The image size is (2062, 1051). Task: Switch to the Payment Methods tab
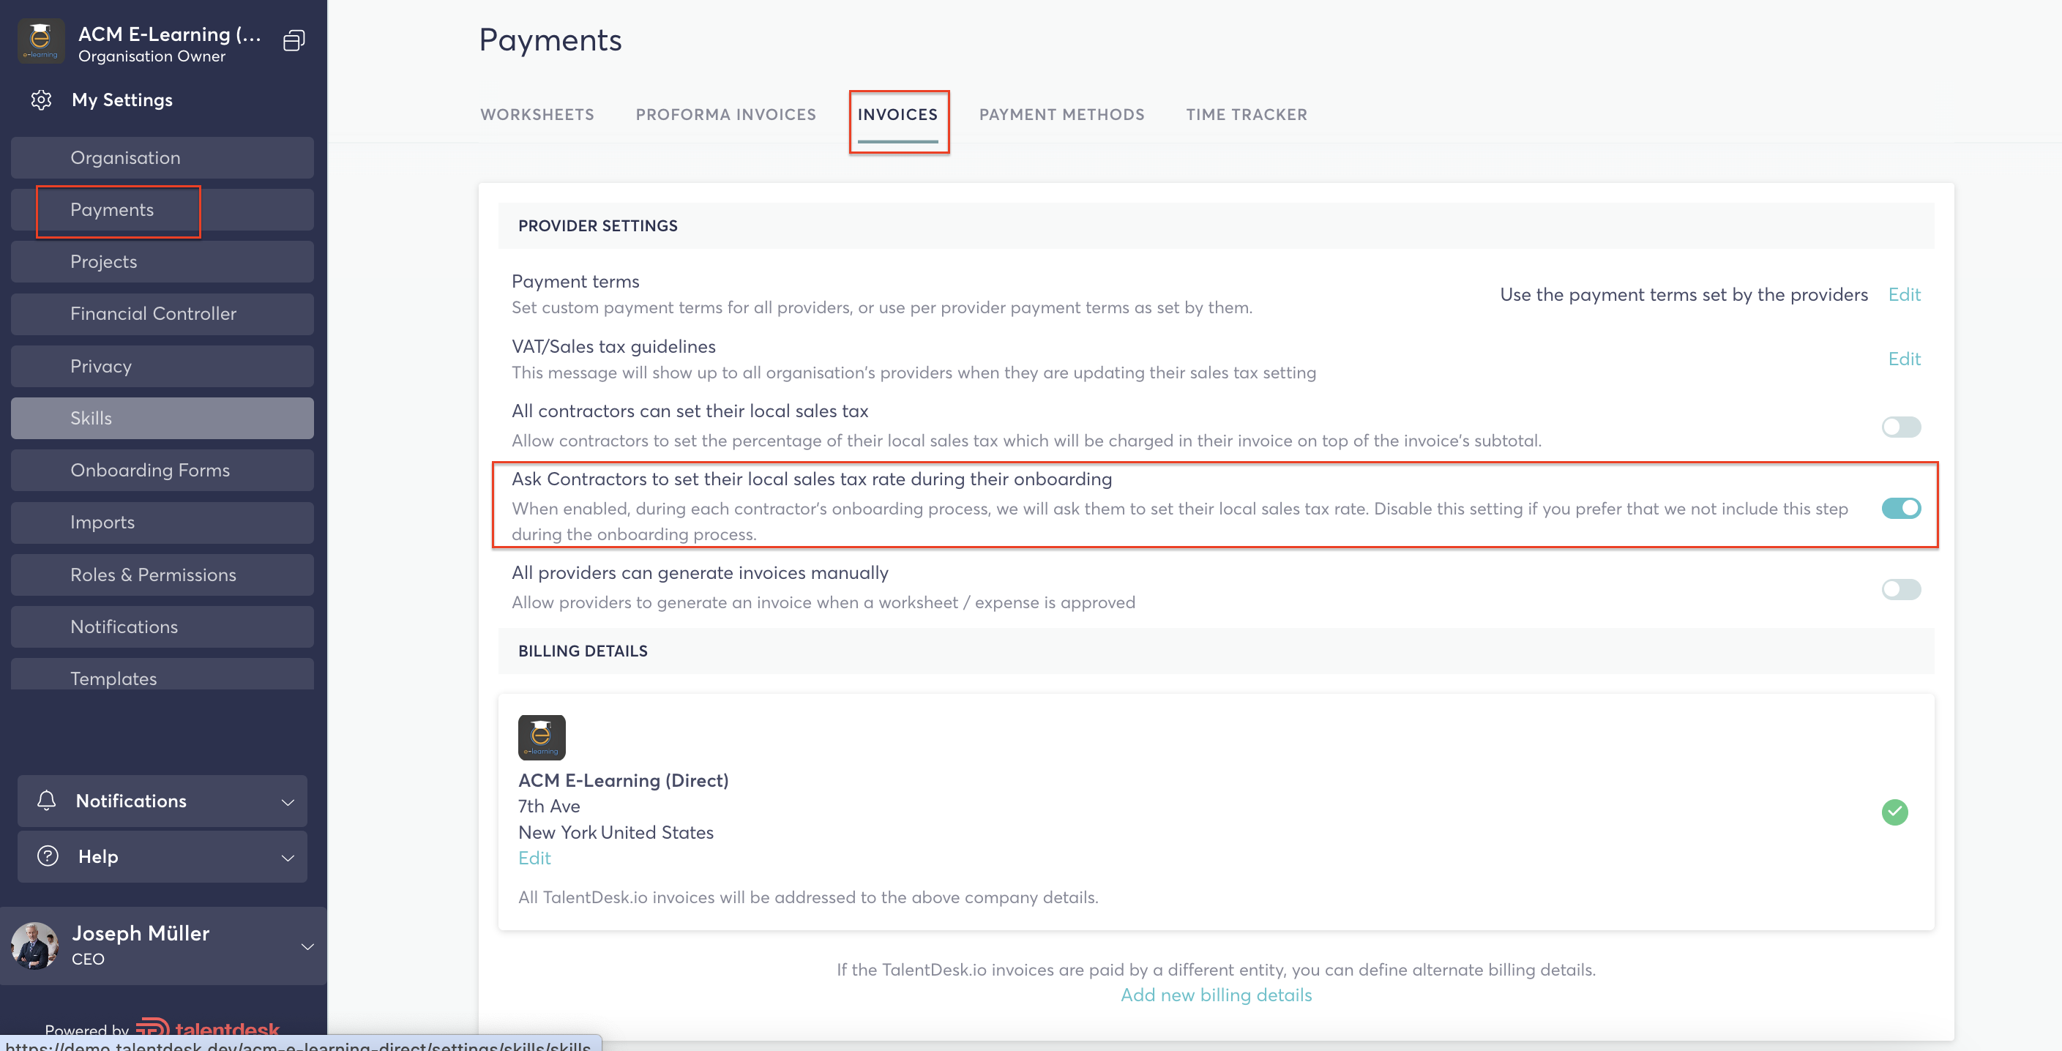coord(1061,114)
